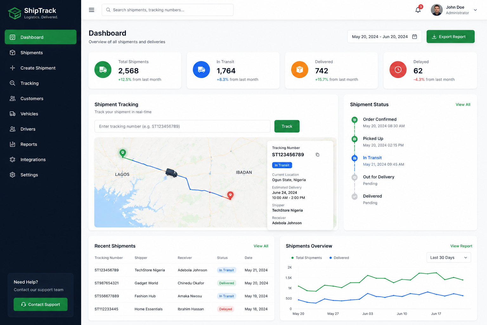Click the green origin pin on map
Image resolution: width=487 pixels, height=325 pixels.
[x=123, y=153]
